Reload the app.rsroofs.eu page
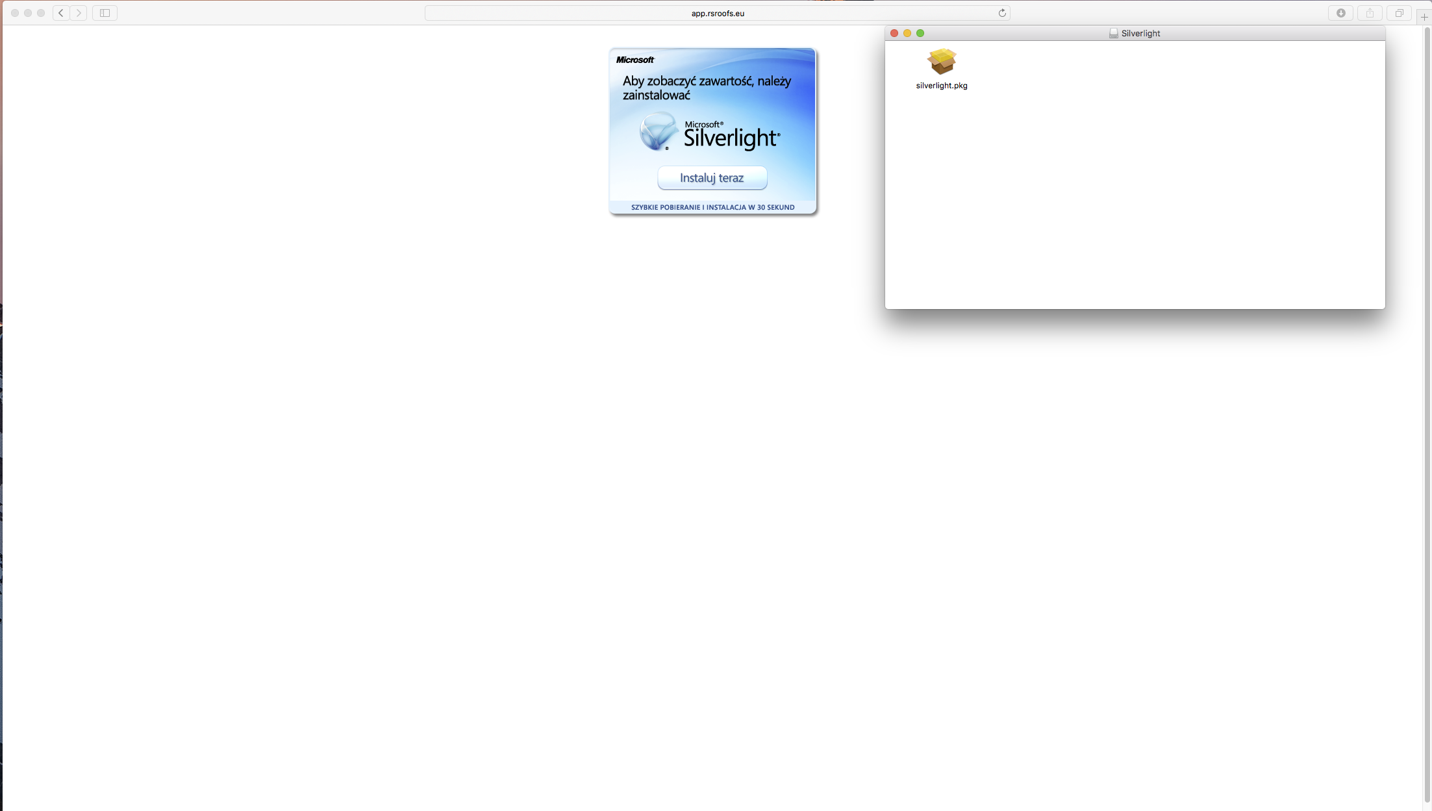The width and height of the screenshot is (1432, 811). pos(1002,13)
